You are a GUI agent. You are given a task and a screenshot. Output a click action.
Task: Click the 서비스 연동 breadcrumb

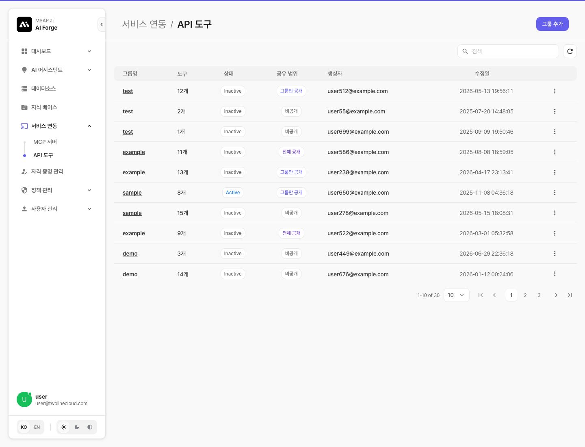144,24
